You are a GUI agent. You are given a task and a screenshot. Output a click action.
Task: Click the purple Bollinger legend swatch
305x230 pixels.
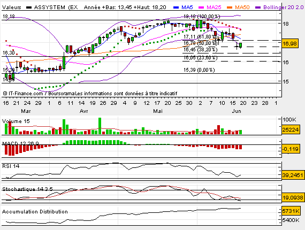coord(258,7)
